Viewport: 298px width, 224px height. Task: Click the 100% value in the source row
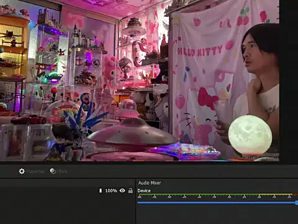(111, 190)
